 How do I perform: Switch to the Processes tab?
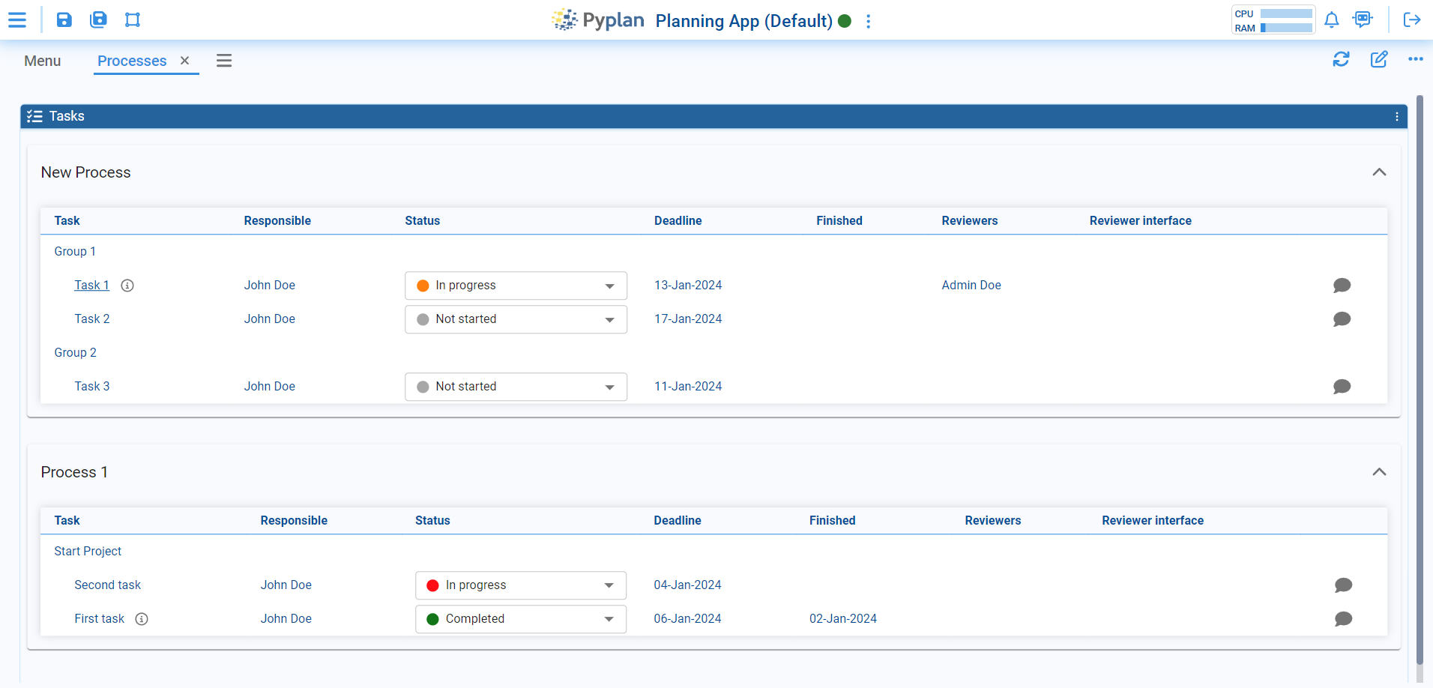(132, 61)
